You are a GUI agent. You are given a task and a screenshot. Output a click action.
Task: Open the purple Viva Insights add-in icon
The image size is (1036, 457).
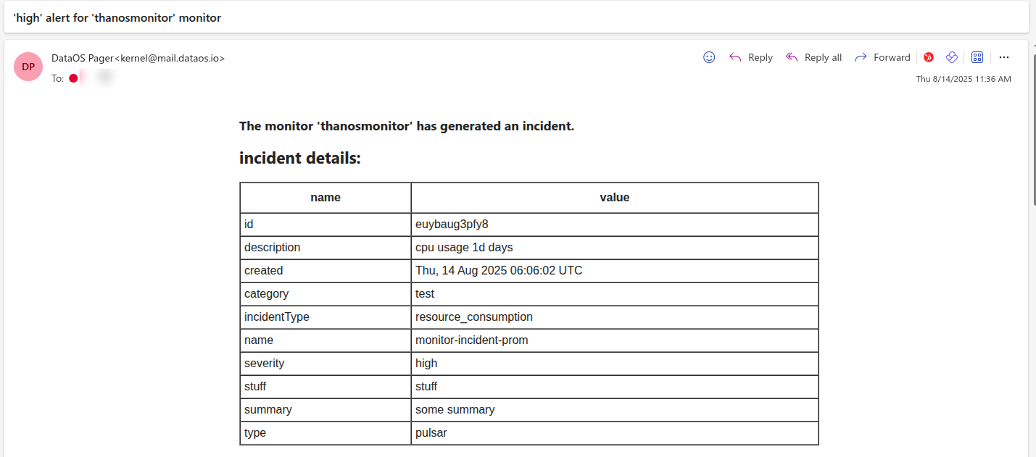pyautogui.click(x=953, y=57)
